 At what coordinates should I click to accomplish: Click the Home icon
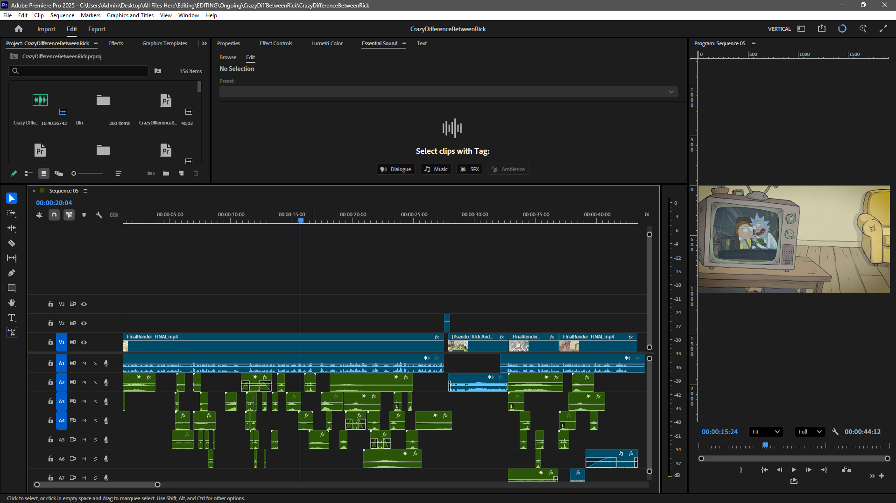[19, 29]
